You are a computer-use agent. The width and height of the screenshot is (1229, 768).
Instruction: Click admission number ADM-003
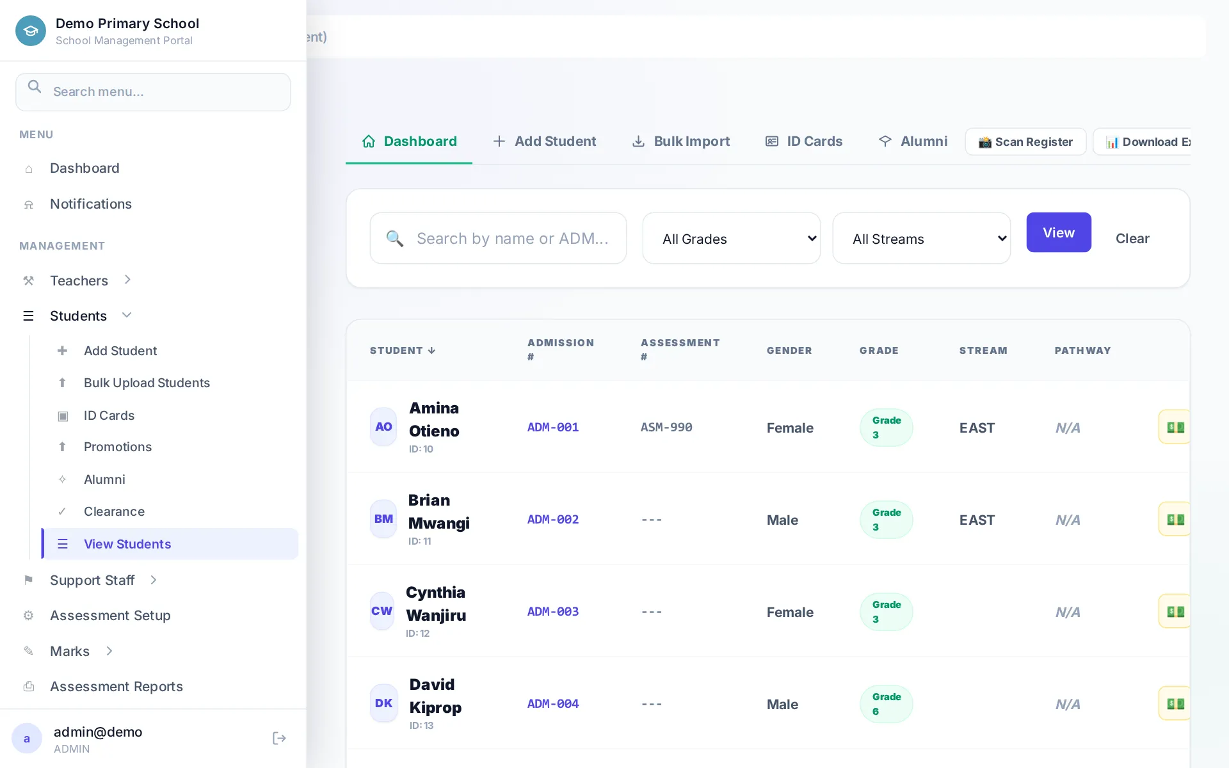point(553,611)
